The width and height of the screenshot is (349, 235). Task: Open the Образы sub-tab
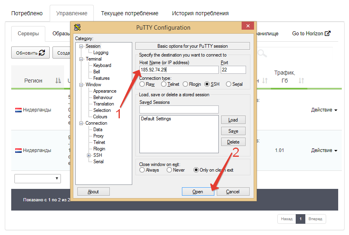[61, 34]
